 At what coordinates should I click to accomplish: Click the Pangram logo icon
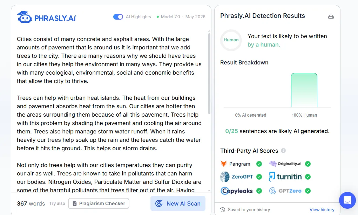pos(223,164)
